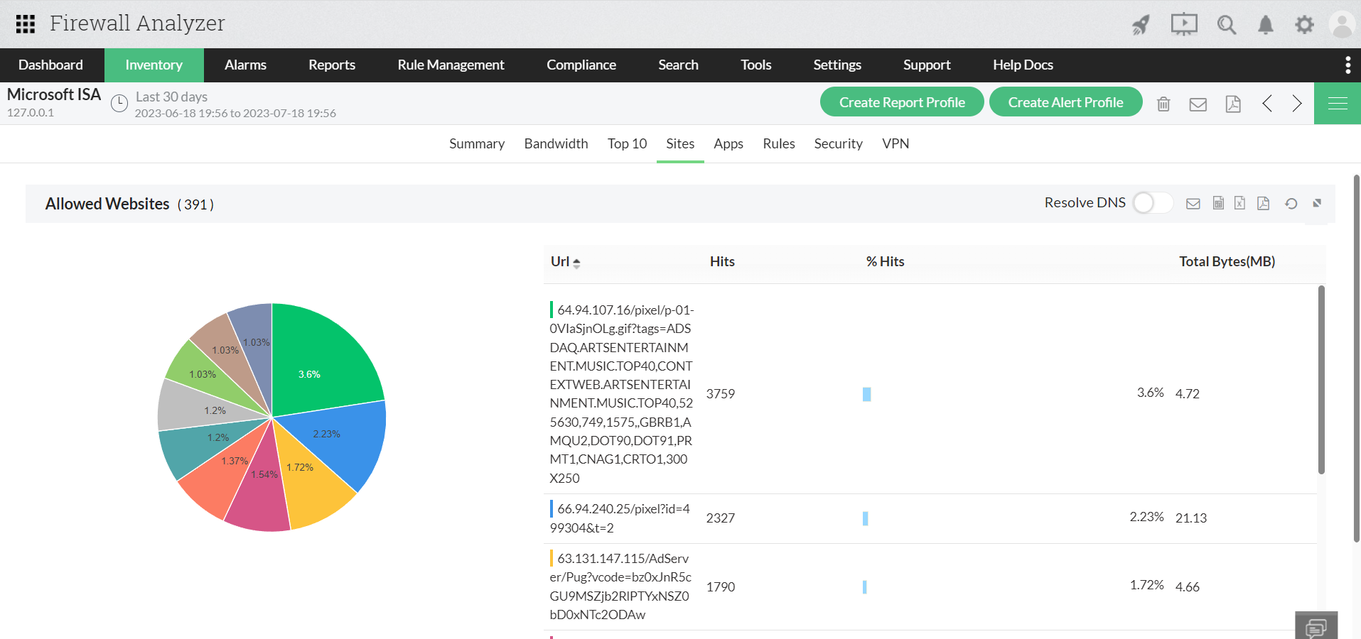Export widget data as Excel file
Viewport: 1361px width, 639px height.
1239,203
